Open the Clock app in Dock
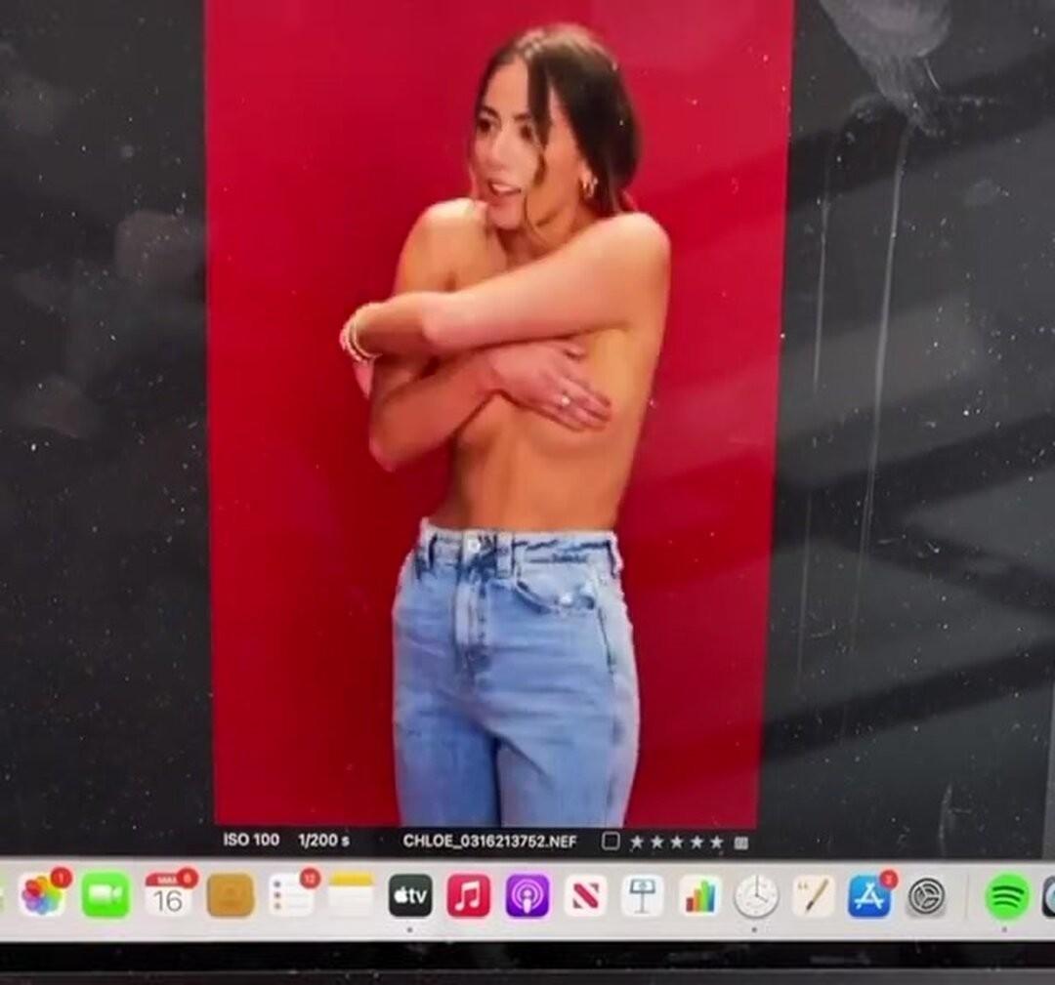Viewport: 1055px width, 985px height. coord(756,895)
